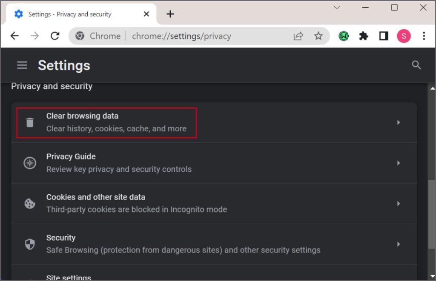Image resolution: width=436 pixels, height=281 pixels.
Task: Open the Settings hamburger menu
Action: 22,65
